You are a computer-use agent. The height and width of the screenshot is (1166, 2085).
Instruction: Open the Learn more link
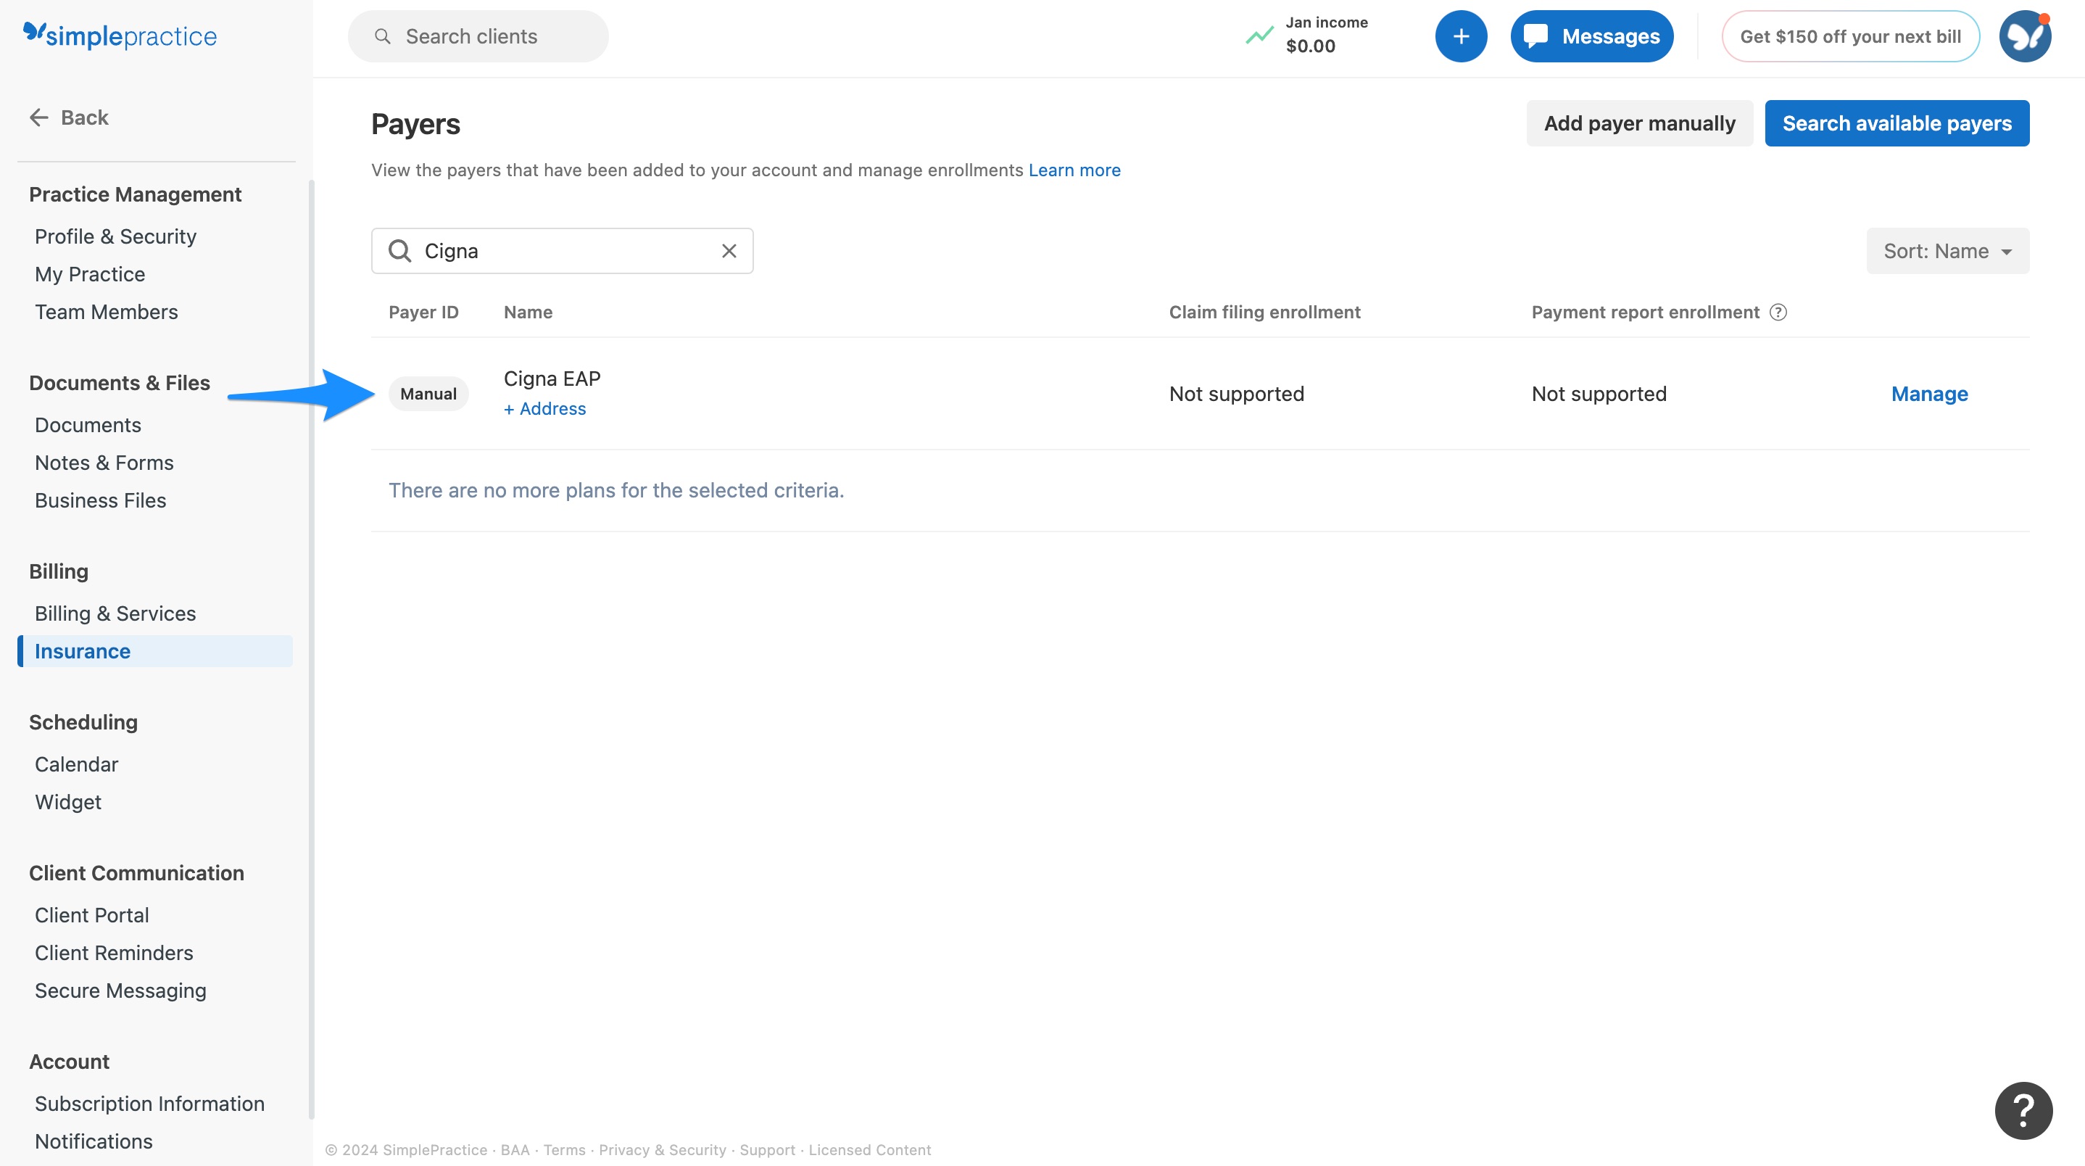coord(1074,170)
